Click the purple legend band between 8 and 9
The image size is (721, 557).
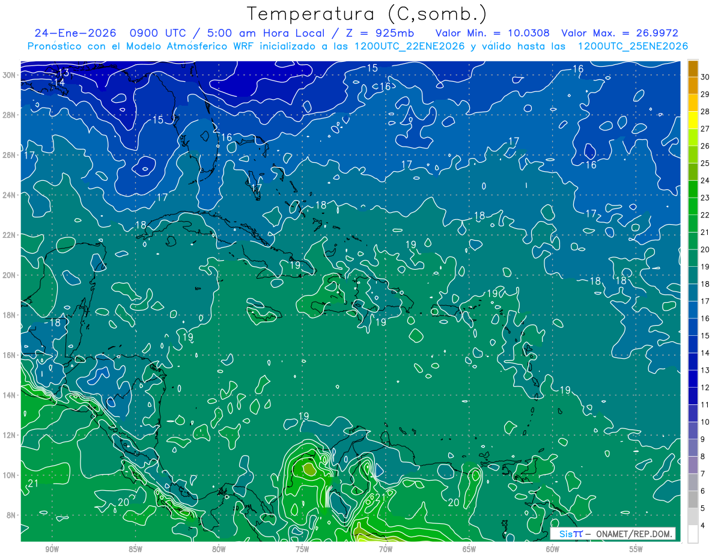tap(693, 448)
